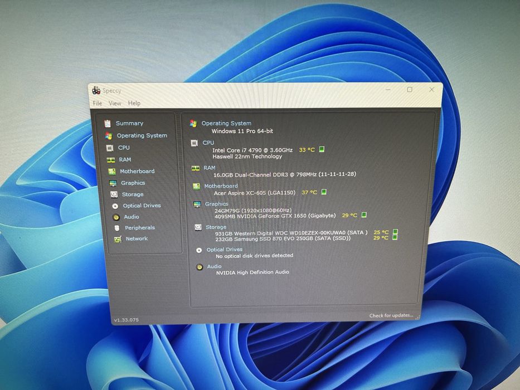Click GPU temperature indicator next to 29 °C
This screenshot has width=520, height=390.
tap(364, 214)
